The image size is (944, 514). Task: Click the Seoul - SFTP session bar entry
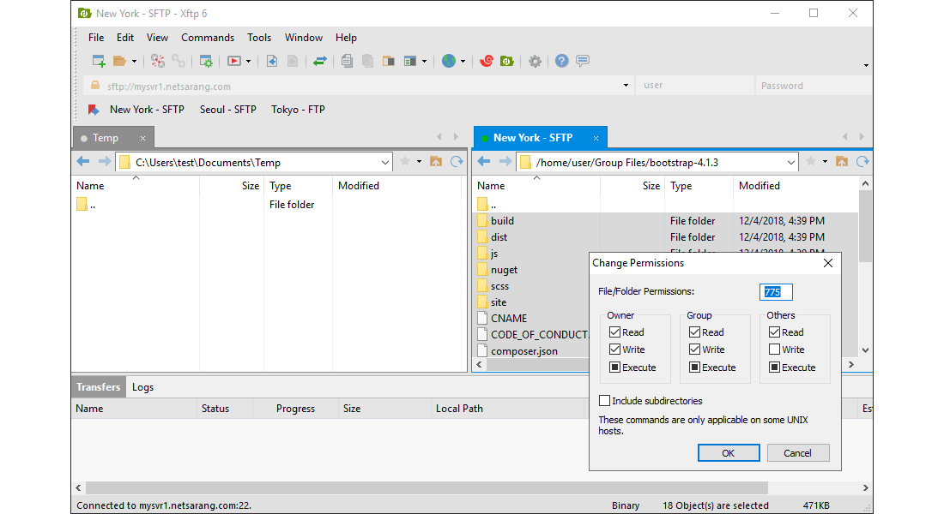tap(227, 110)
